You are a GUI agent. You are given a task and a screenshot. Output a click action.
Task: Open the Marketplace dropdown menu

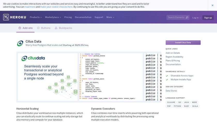(x=53, y=17)
